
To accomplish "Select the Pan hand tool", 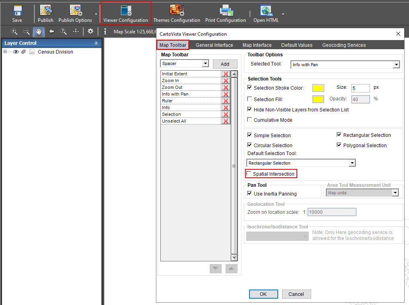I will coord(39,31).
